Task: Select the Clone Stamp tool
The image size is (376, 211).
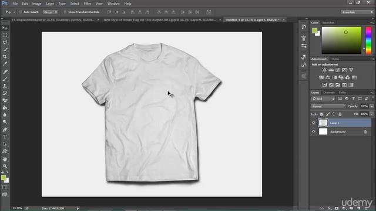Action: (5, 86)
